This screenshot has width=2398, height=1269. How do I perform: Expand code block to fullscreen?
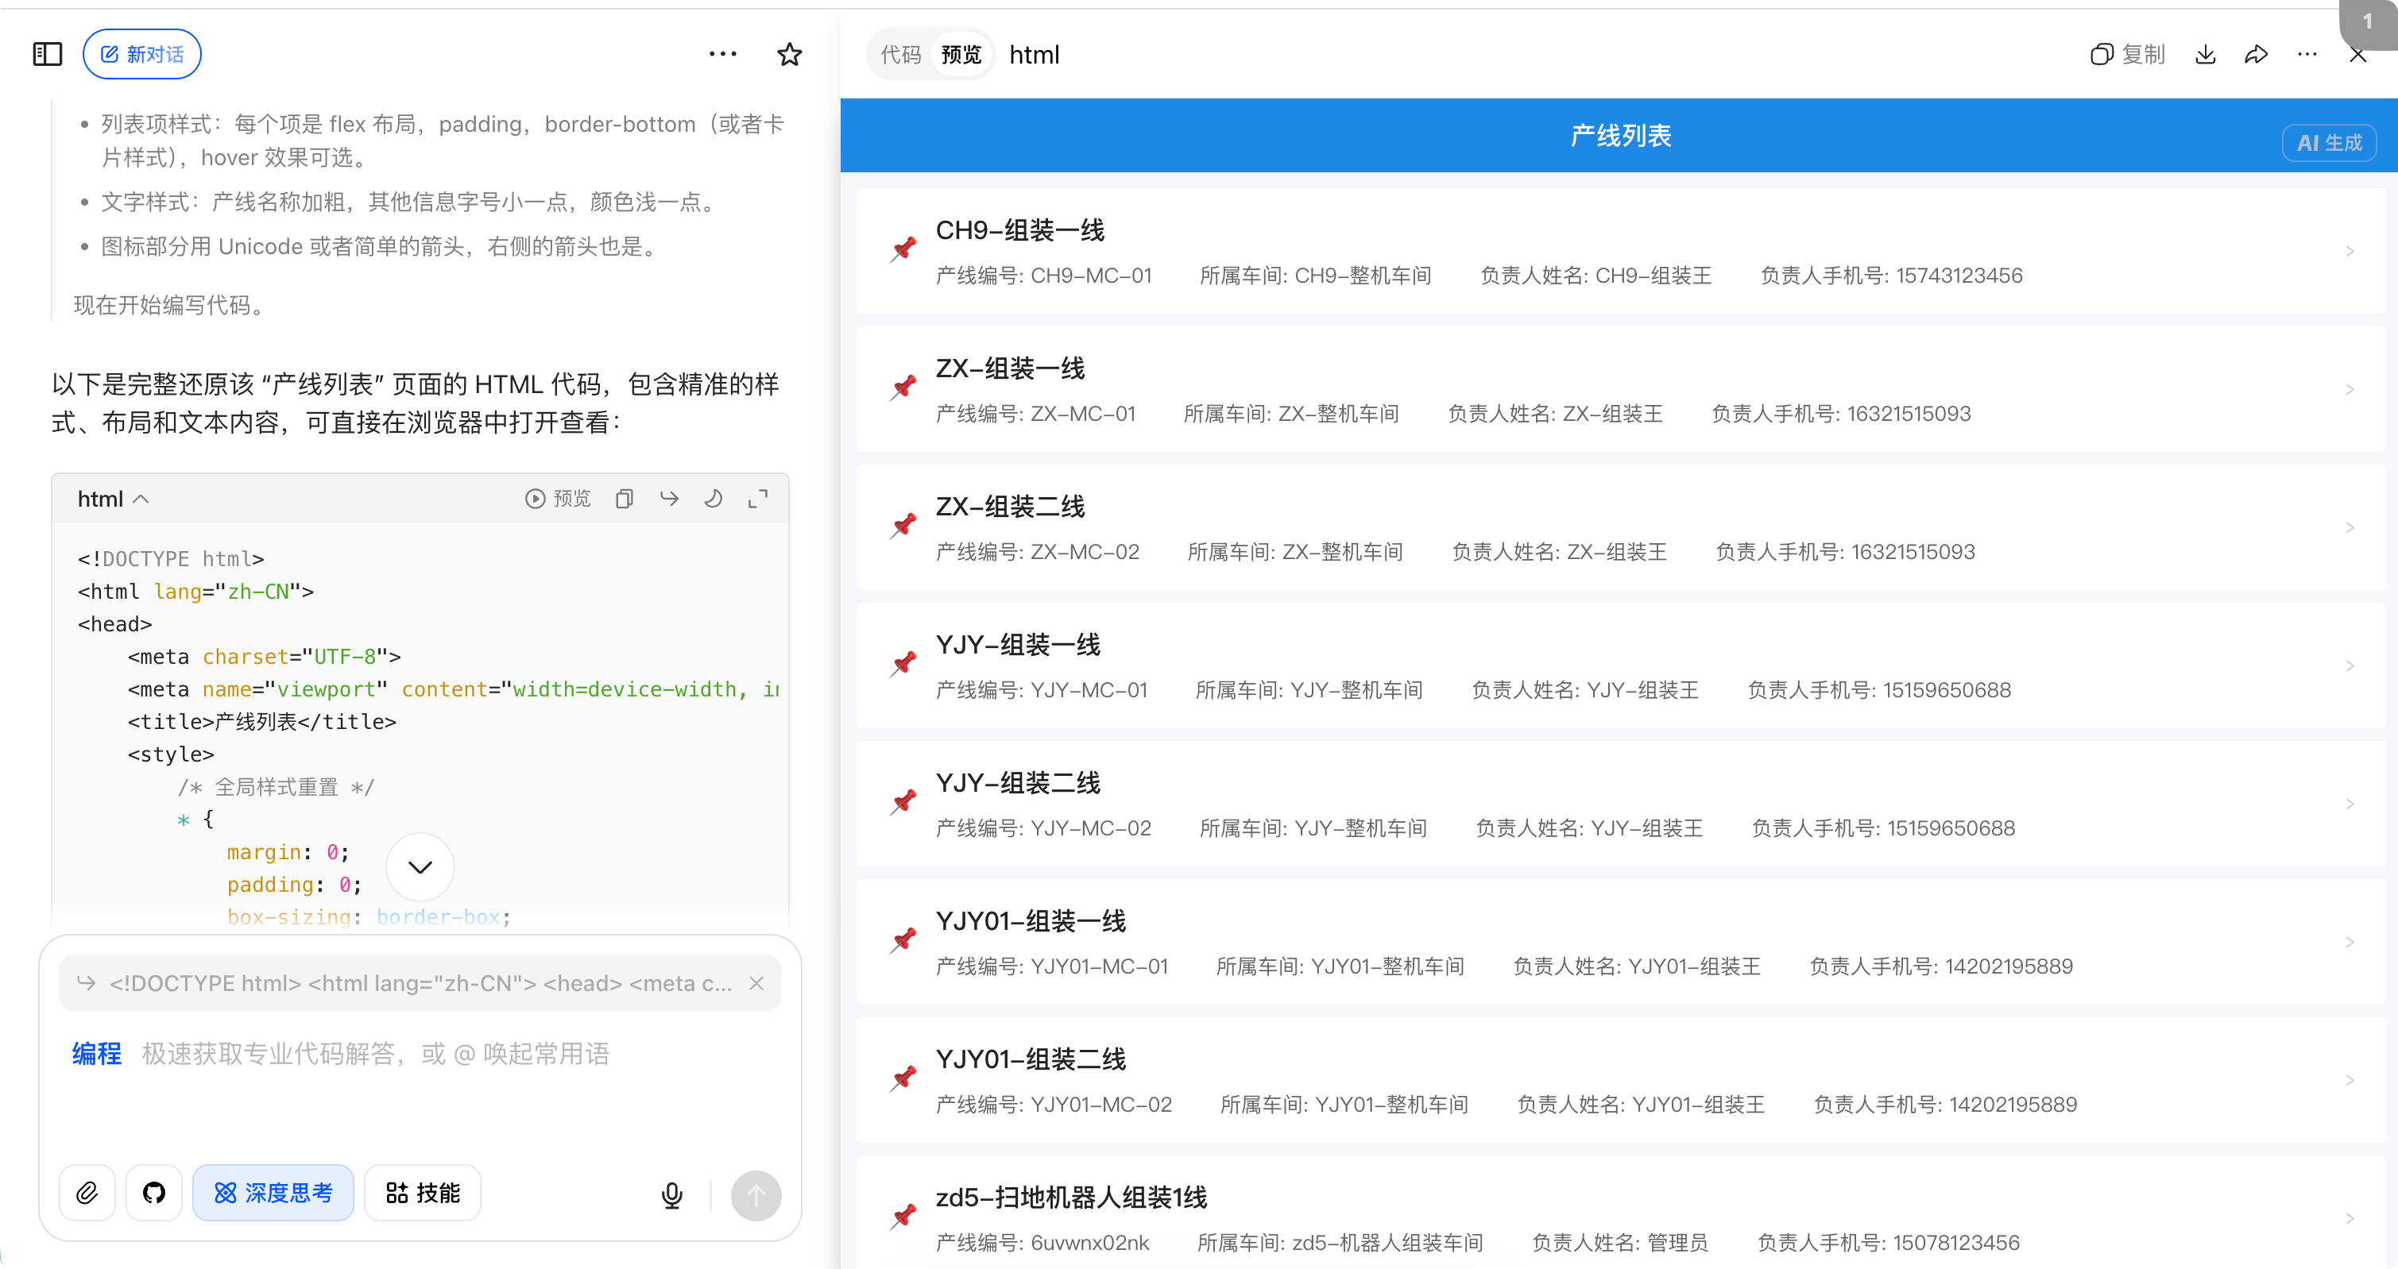(758, 499)
